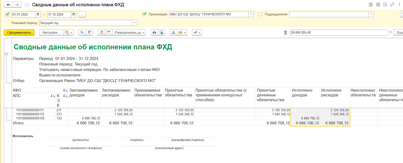Click the green report title heading
The height and width of the screenshot is (163, 403).
tap(93, 47)
